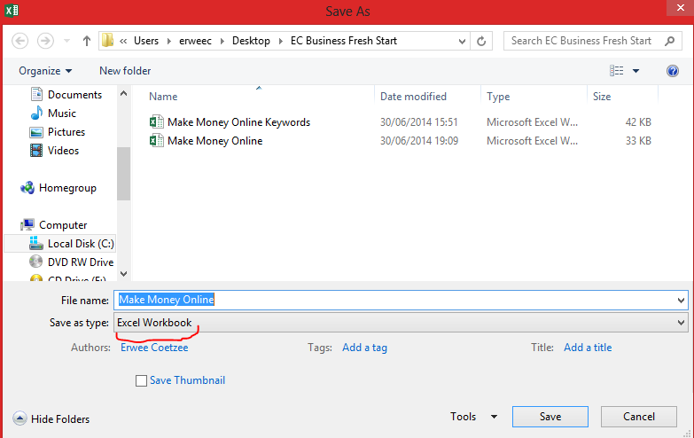Click the Up one level arrow icon
Screen dimensions: 694x438
point(87,41)
